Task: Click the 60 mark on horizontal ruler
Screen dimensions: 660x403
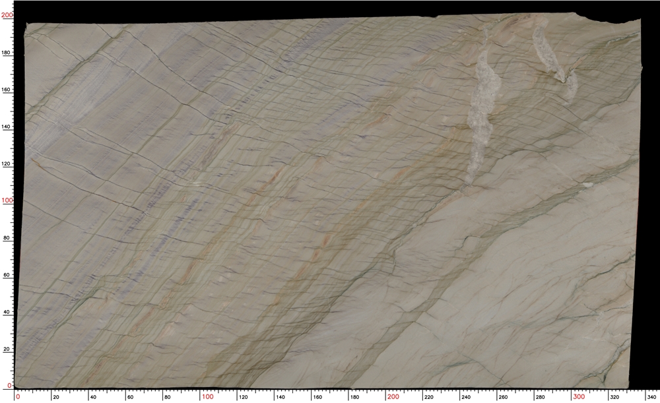Action: click(131, 397)
